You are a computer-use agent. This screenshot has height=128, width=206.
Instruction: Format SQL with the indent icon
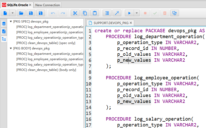107,13
